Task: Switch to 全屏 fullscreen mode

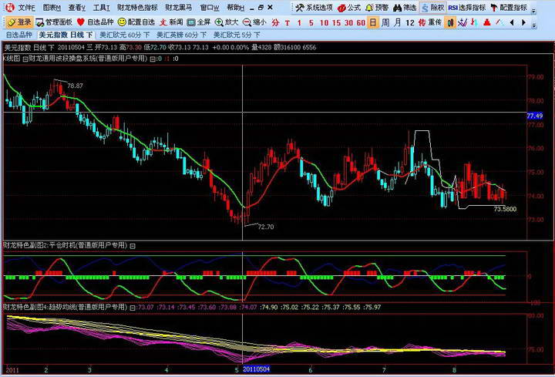Action: pyautogui.click(x=198, y=22)
